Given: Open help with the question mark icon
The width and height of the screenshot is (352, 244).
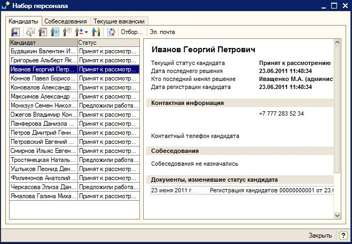Looking at the screenshot, I should coord(343,235).
